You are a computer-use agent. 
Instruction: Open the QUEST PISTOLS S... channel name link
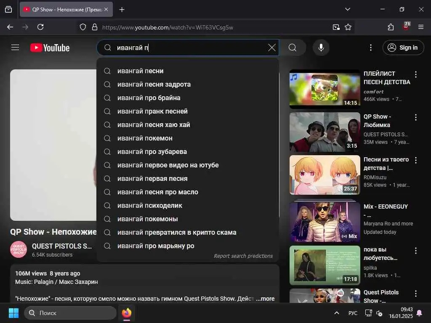[62, 246]
